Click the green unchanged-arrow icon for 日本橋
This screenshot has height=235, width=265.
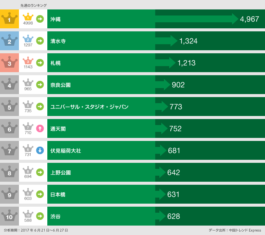[x=40, y=194]
